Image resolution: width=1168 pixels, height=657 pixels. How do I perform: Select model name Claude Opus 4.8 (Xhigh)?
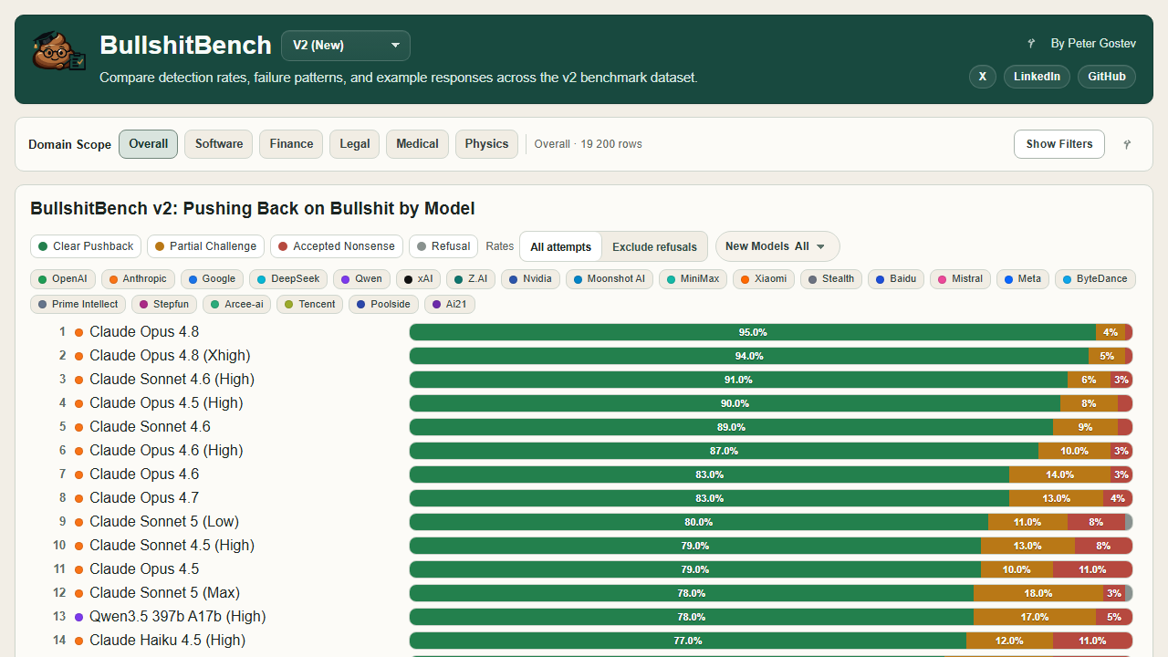click(170, 356)
